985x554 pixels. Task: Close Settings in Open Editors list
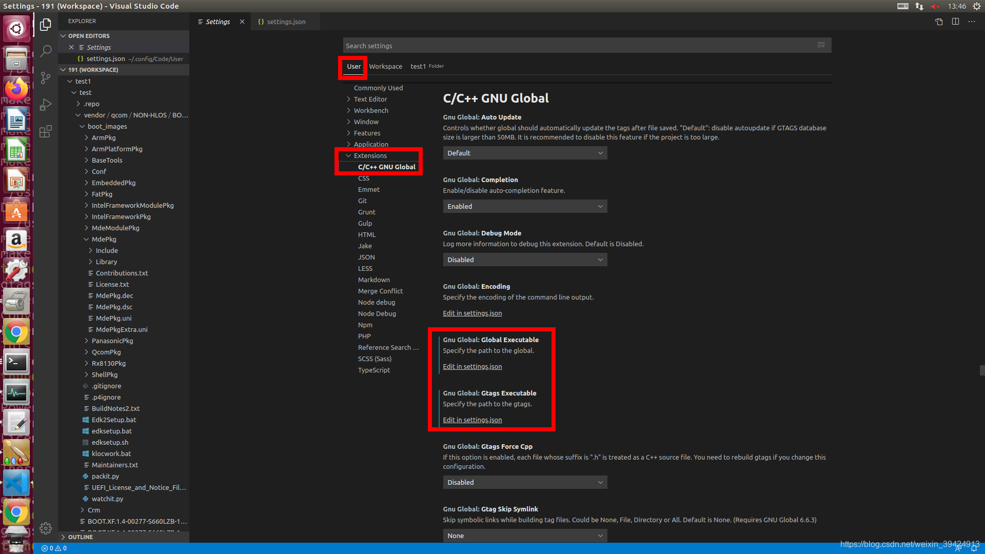(71, 47)
